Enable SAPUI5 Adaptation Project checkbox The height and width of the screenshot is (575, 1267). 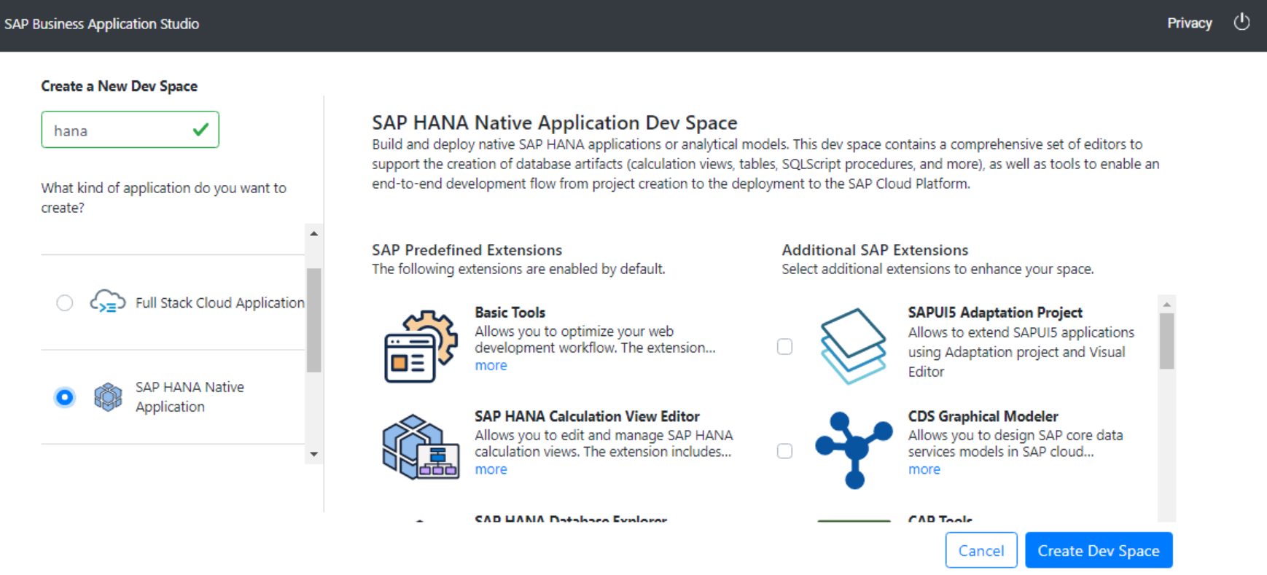tap(784, 346)
